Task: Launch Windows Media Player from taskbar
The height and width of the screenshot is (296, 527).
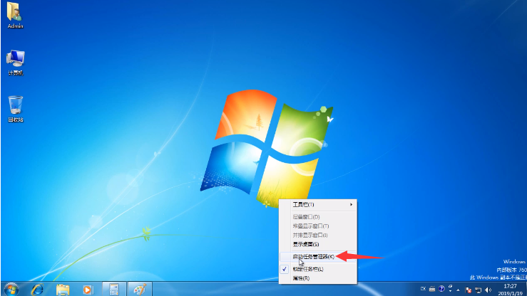Action: (88, 290)
